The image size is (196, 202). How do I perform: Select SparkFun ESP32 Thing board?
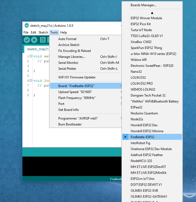tap(152, 48)
